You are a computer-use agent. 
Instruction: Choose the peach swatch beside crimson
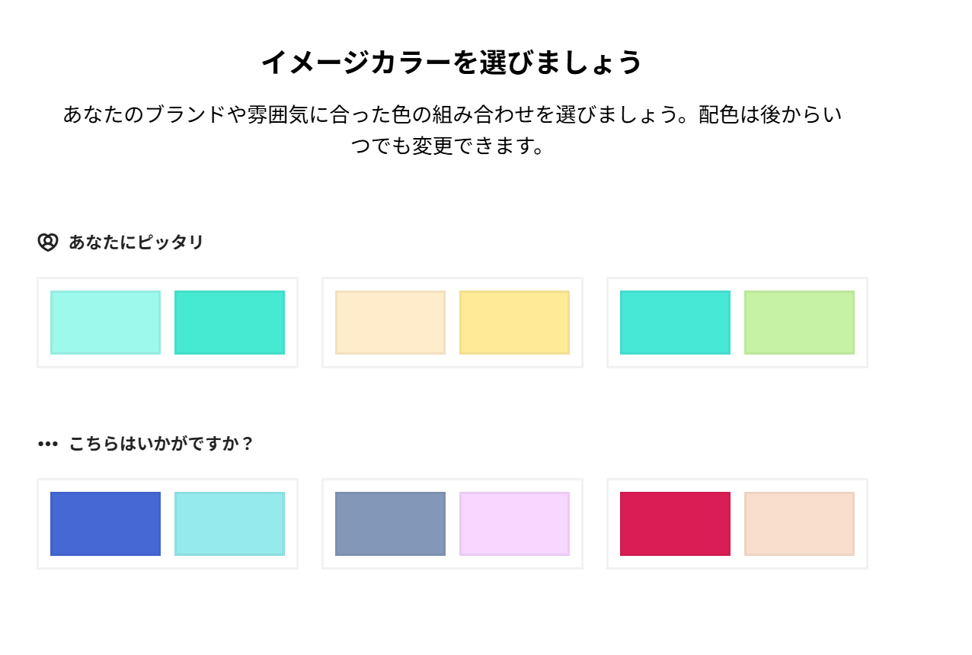(x=799, y=524)
